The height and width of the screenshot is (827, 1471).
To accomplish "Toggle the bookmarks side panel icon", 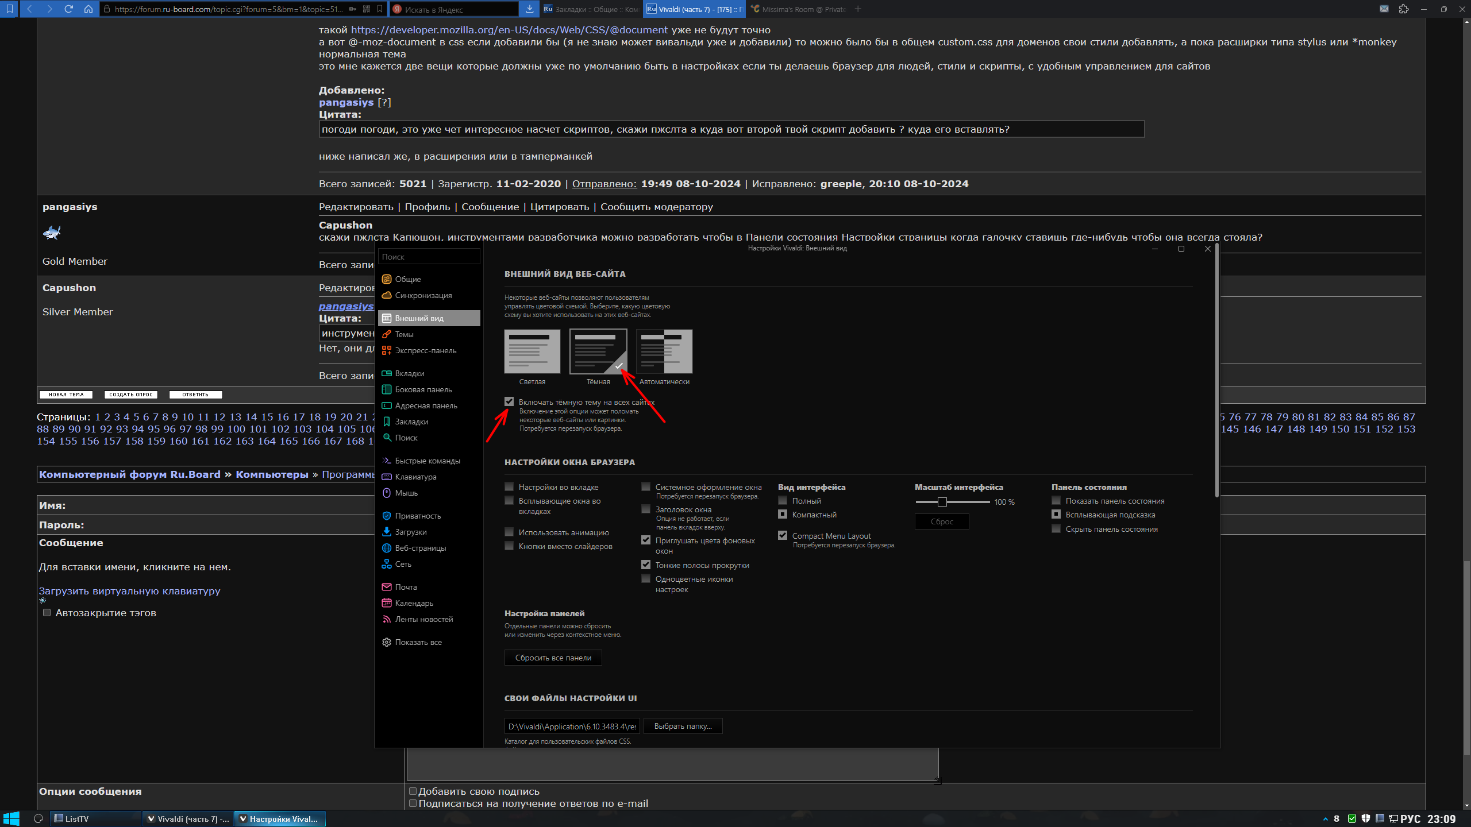I will click(x=9, y=9).
